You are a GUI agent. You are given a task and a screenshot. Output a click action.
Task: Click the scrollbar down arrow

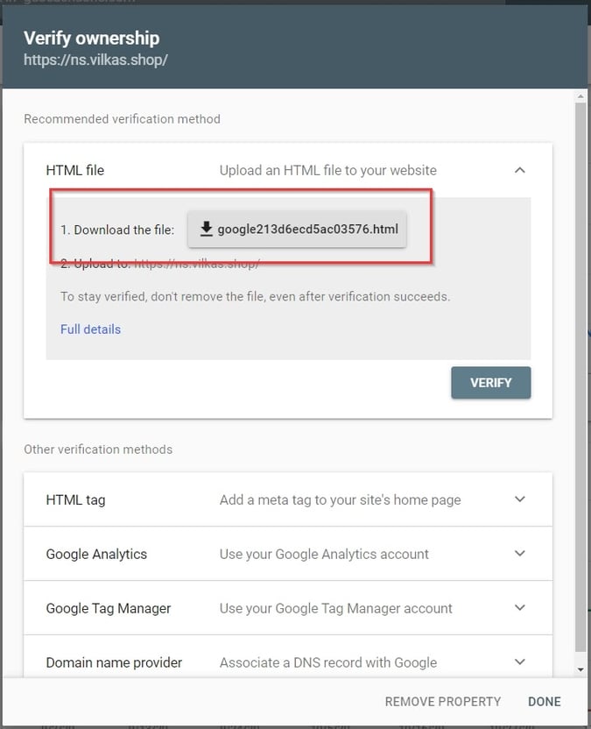coord(580,669)
